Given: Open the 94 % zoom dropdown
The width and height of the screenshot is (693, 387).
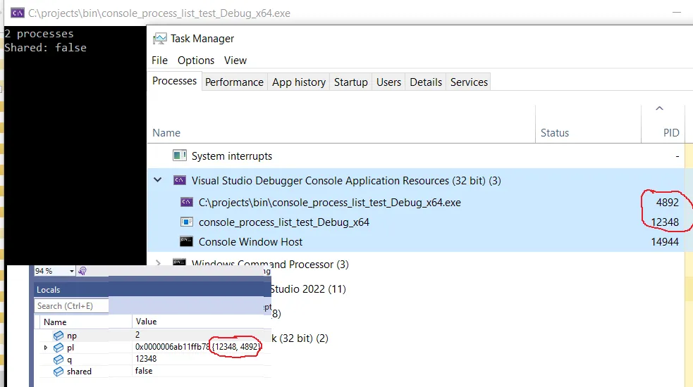Looking at the screenshot, I should pos(72,271).
